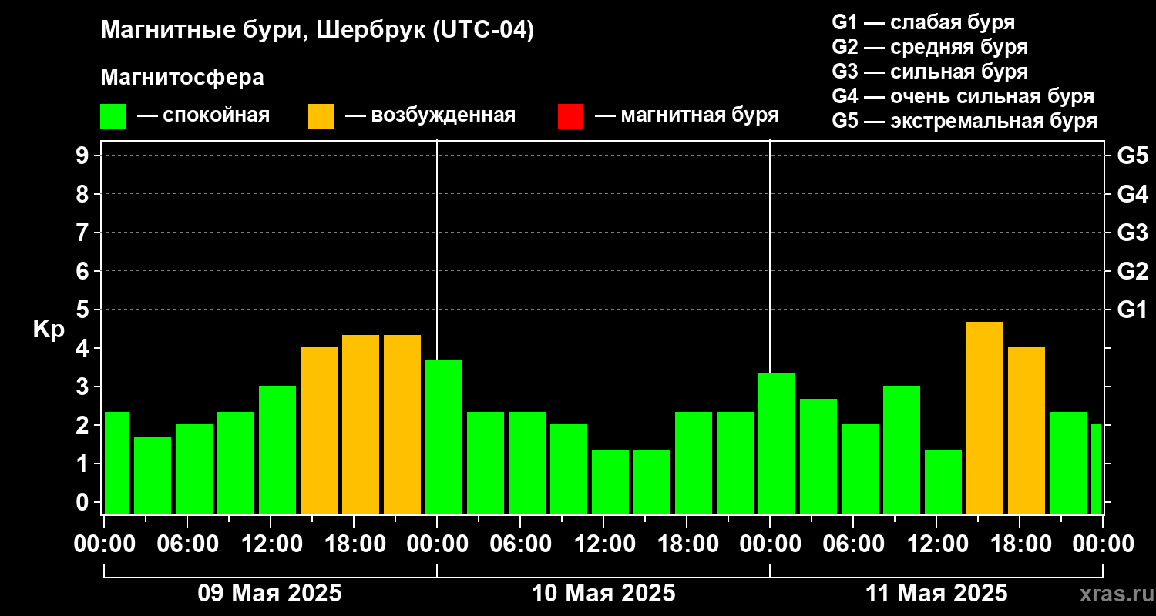Click the 15:00–18:00 orange bar on 9 May
1156x616 pixels.
319,430
